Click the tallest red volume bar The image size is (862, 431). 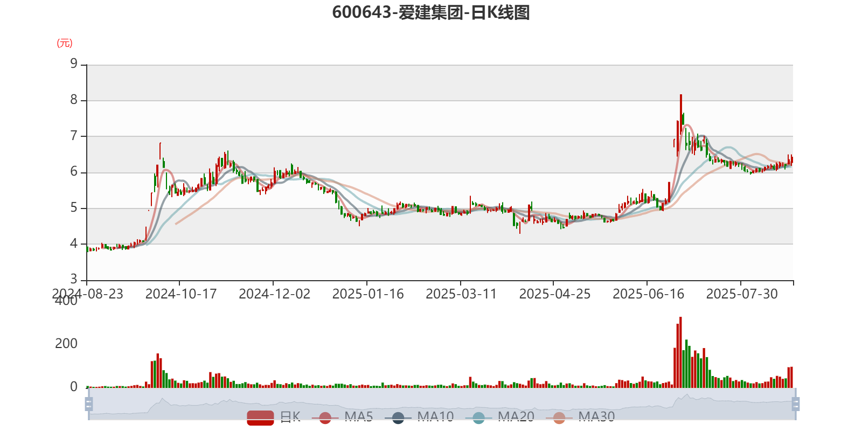pos(680,352)
